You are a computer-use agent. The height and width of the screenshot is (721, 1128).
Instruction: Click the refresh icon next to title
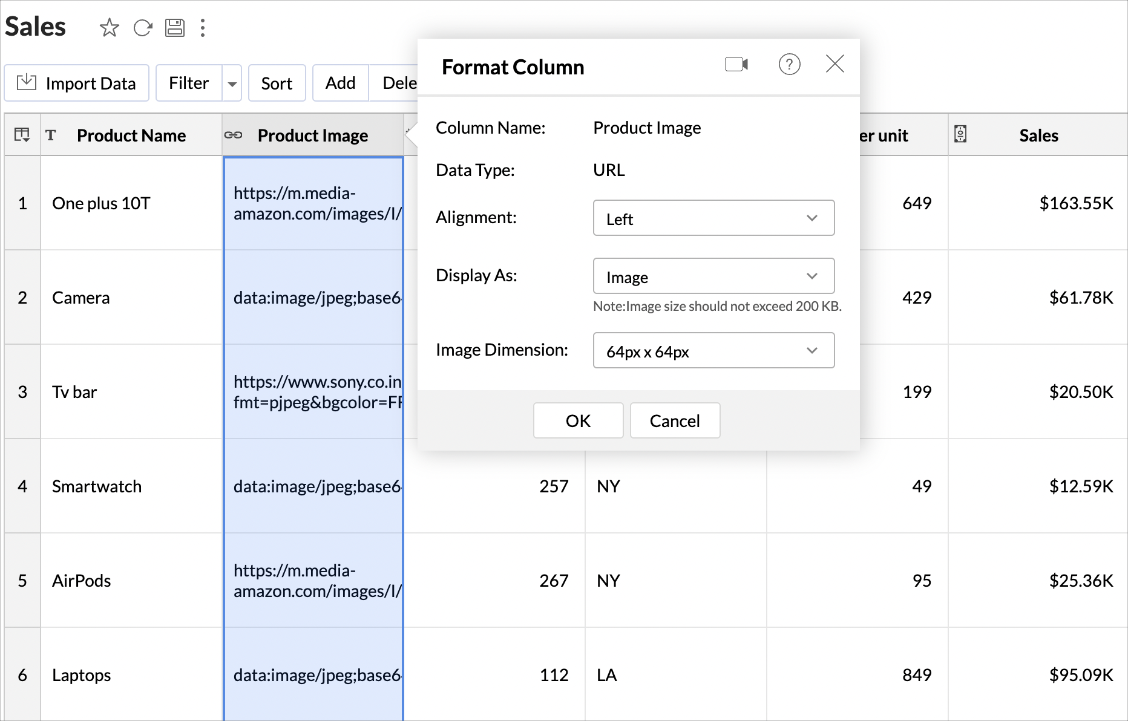pos(143,27)
